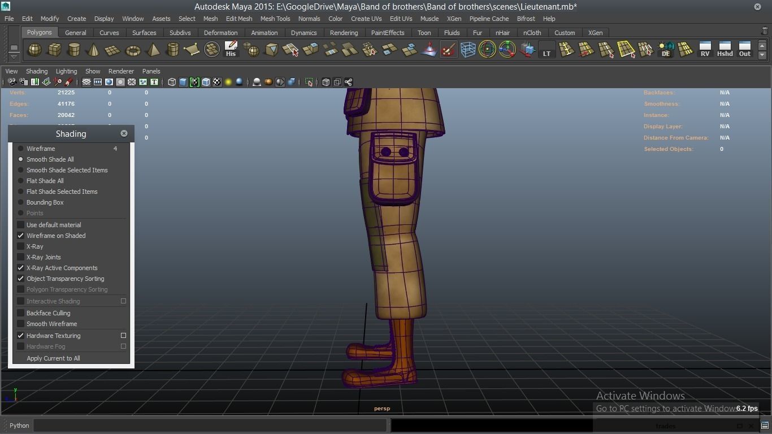Open the shelf menu dropdown arrow at left
The width and height of the screenshot is (772, 434).
(x=14, y=57)
